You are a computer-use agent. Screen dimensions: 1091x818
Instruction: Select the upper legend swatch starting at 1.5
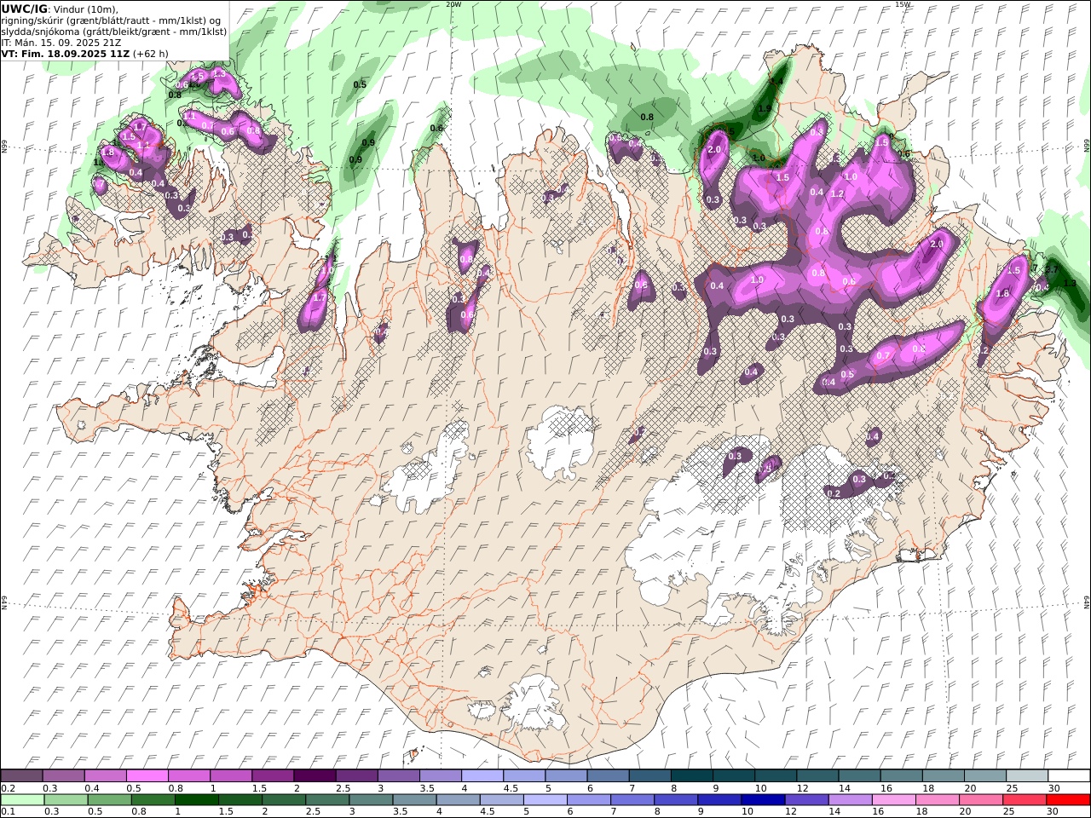[273, 775]
